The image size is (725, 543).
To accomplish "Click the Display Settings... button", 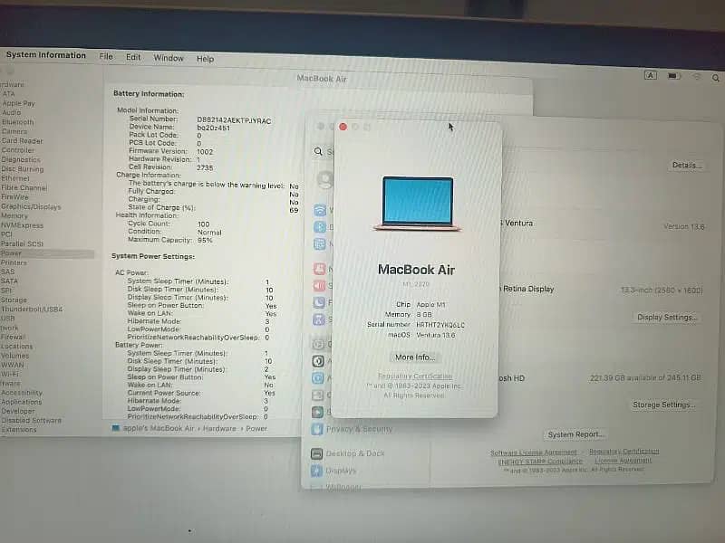I will point(667,318).
